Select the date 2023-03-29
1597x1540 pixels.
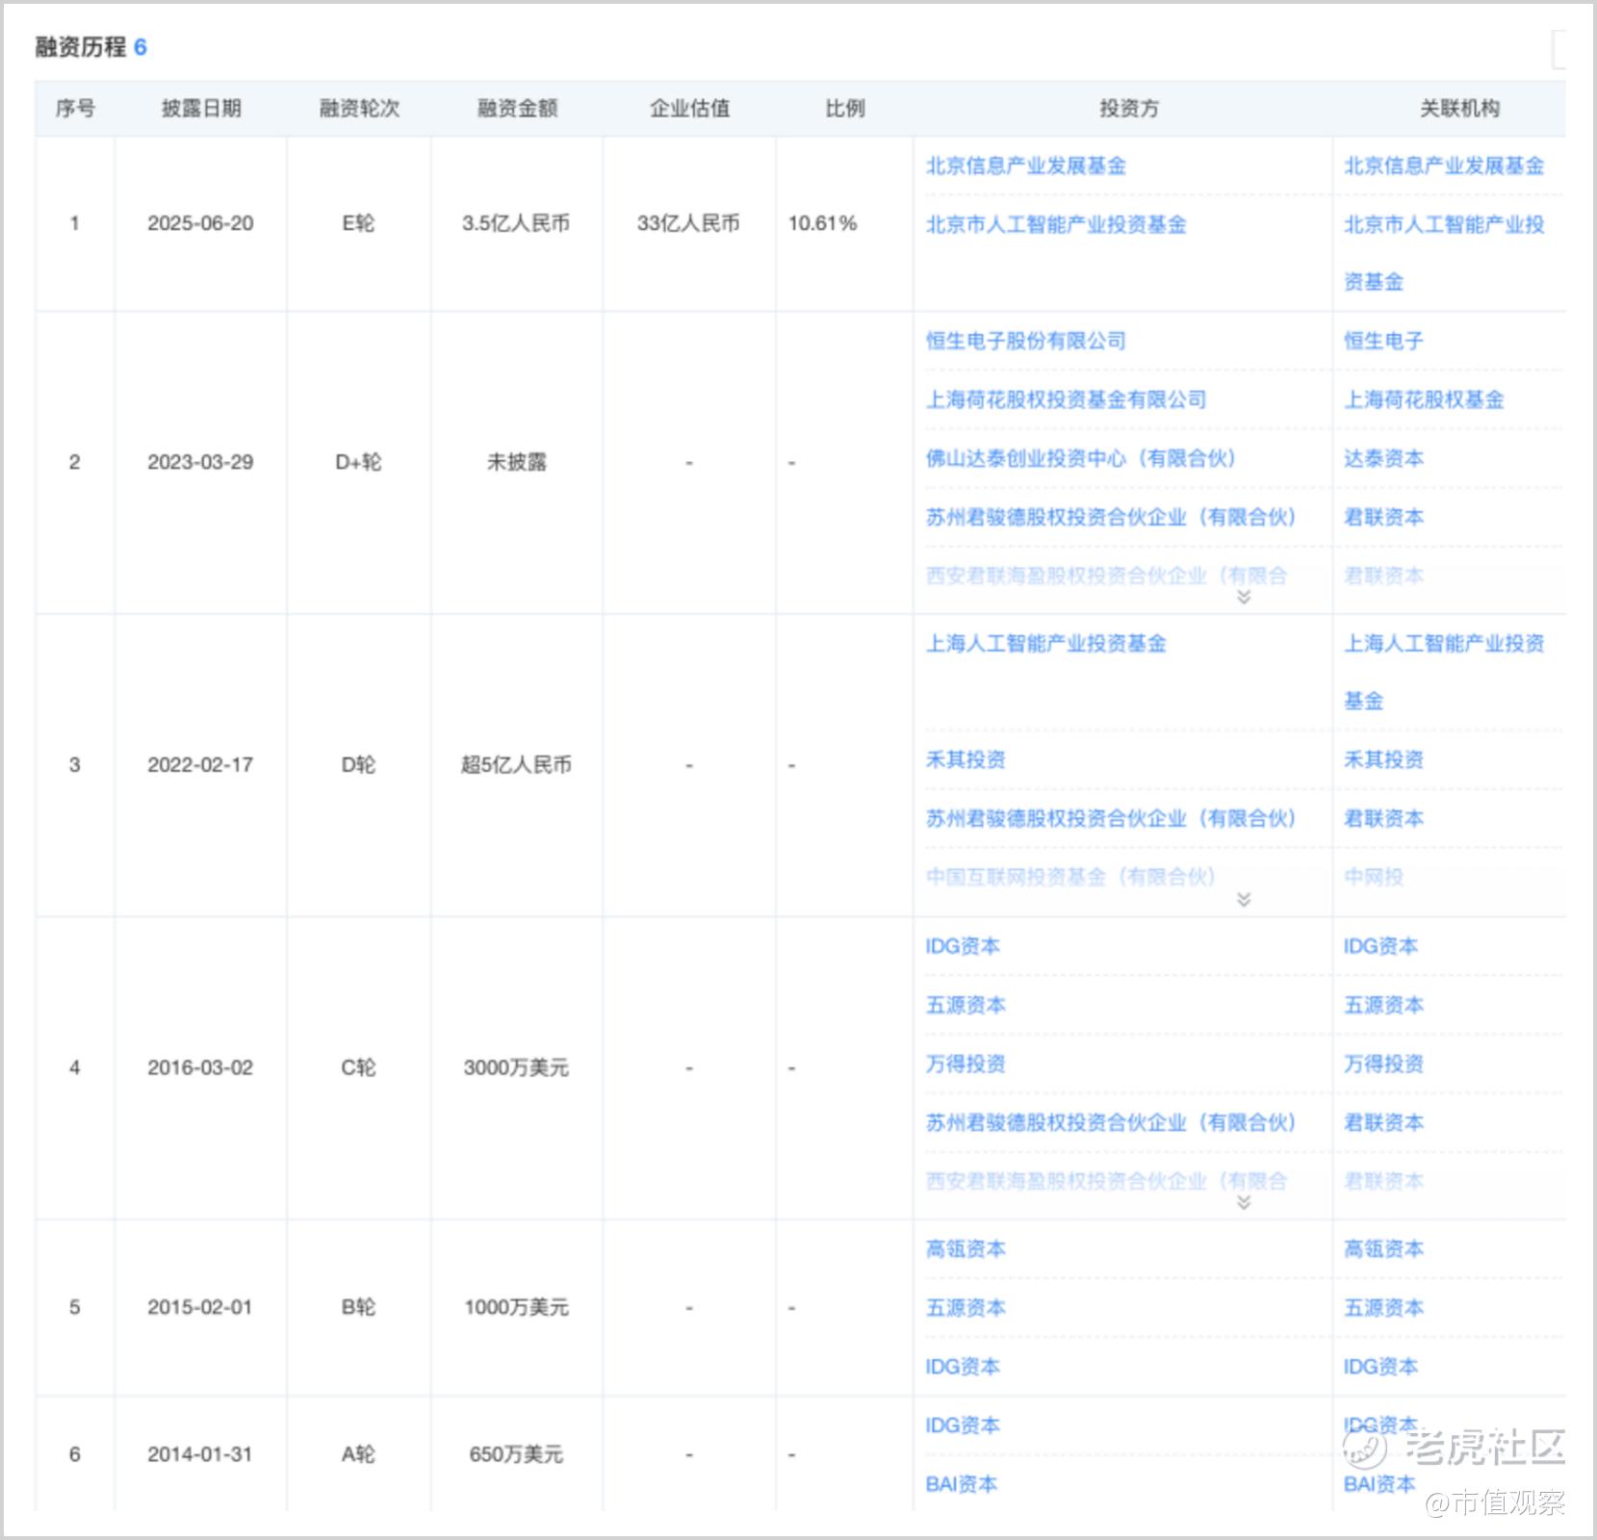(200, 462)
